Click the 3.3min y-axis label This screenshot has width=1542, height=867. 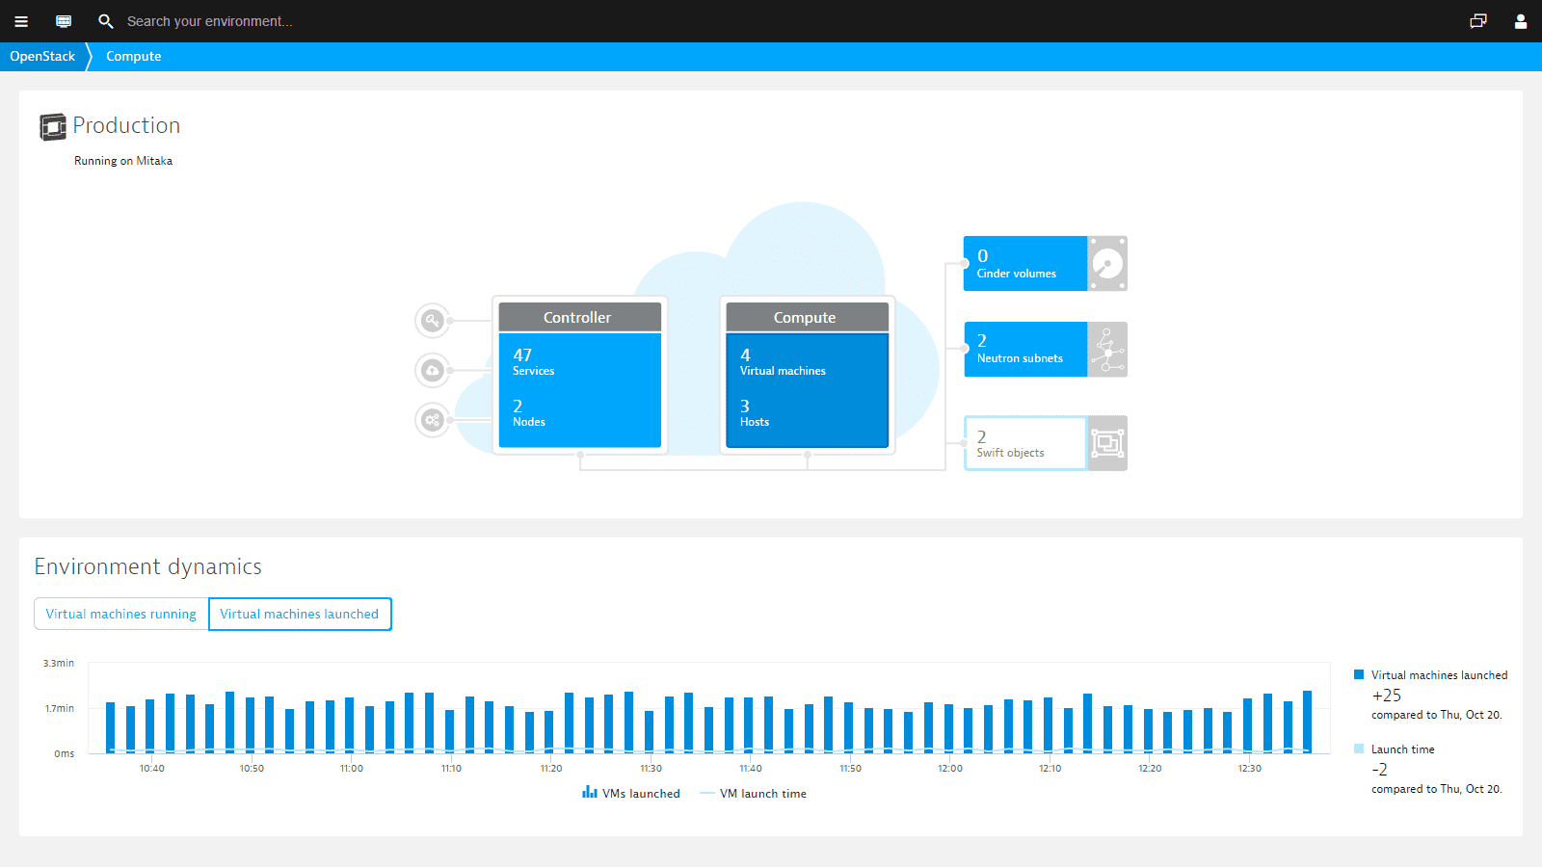click(59, 663)
